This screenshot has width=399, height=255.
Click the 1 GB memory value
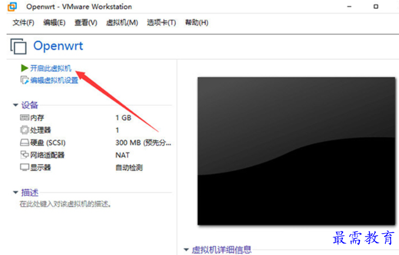pos(123,118)
